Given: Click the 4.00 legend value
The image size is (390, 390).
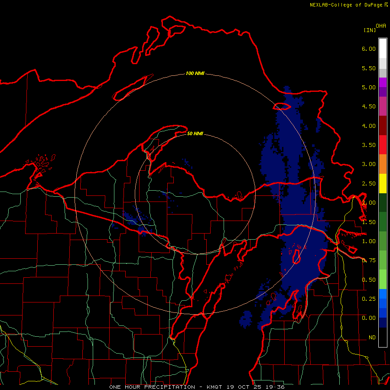Looking at the screenshot, I should (x=369, y=126).
